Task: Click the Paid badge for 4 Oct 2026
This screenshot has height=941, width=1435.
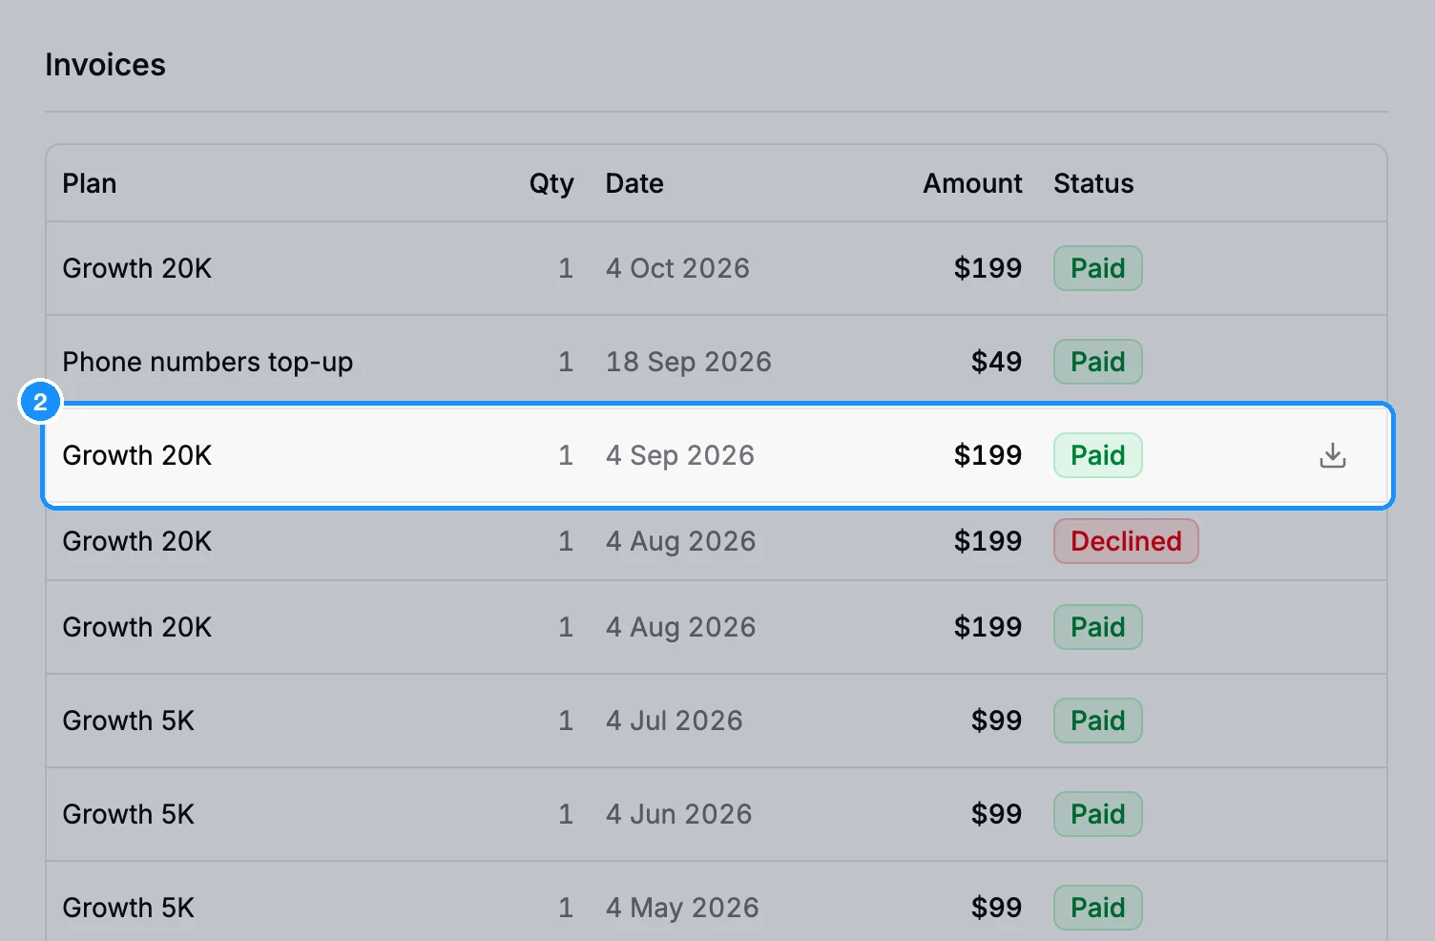Action: [x=1097, y=268]
